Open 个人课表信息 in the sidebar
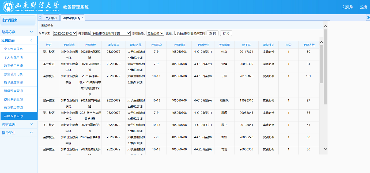 click(x=13, y=49)
